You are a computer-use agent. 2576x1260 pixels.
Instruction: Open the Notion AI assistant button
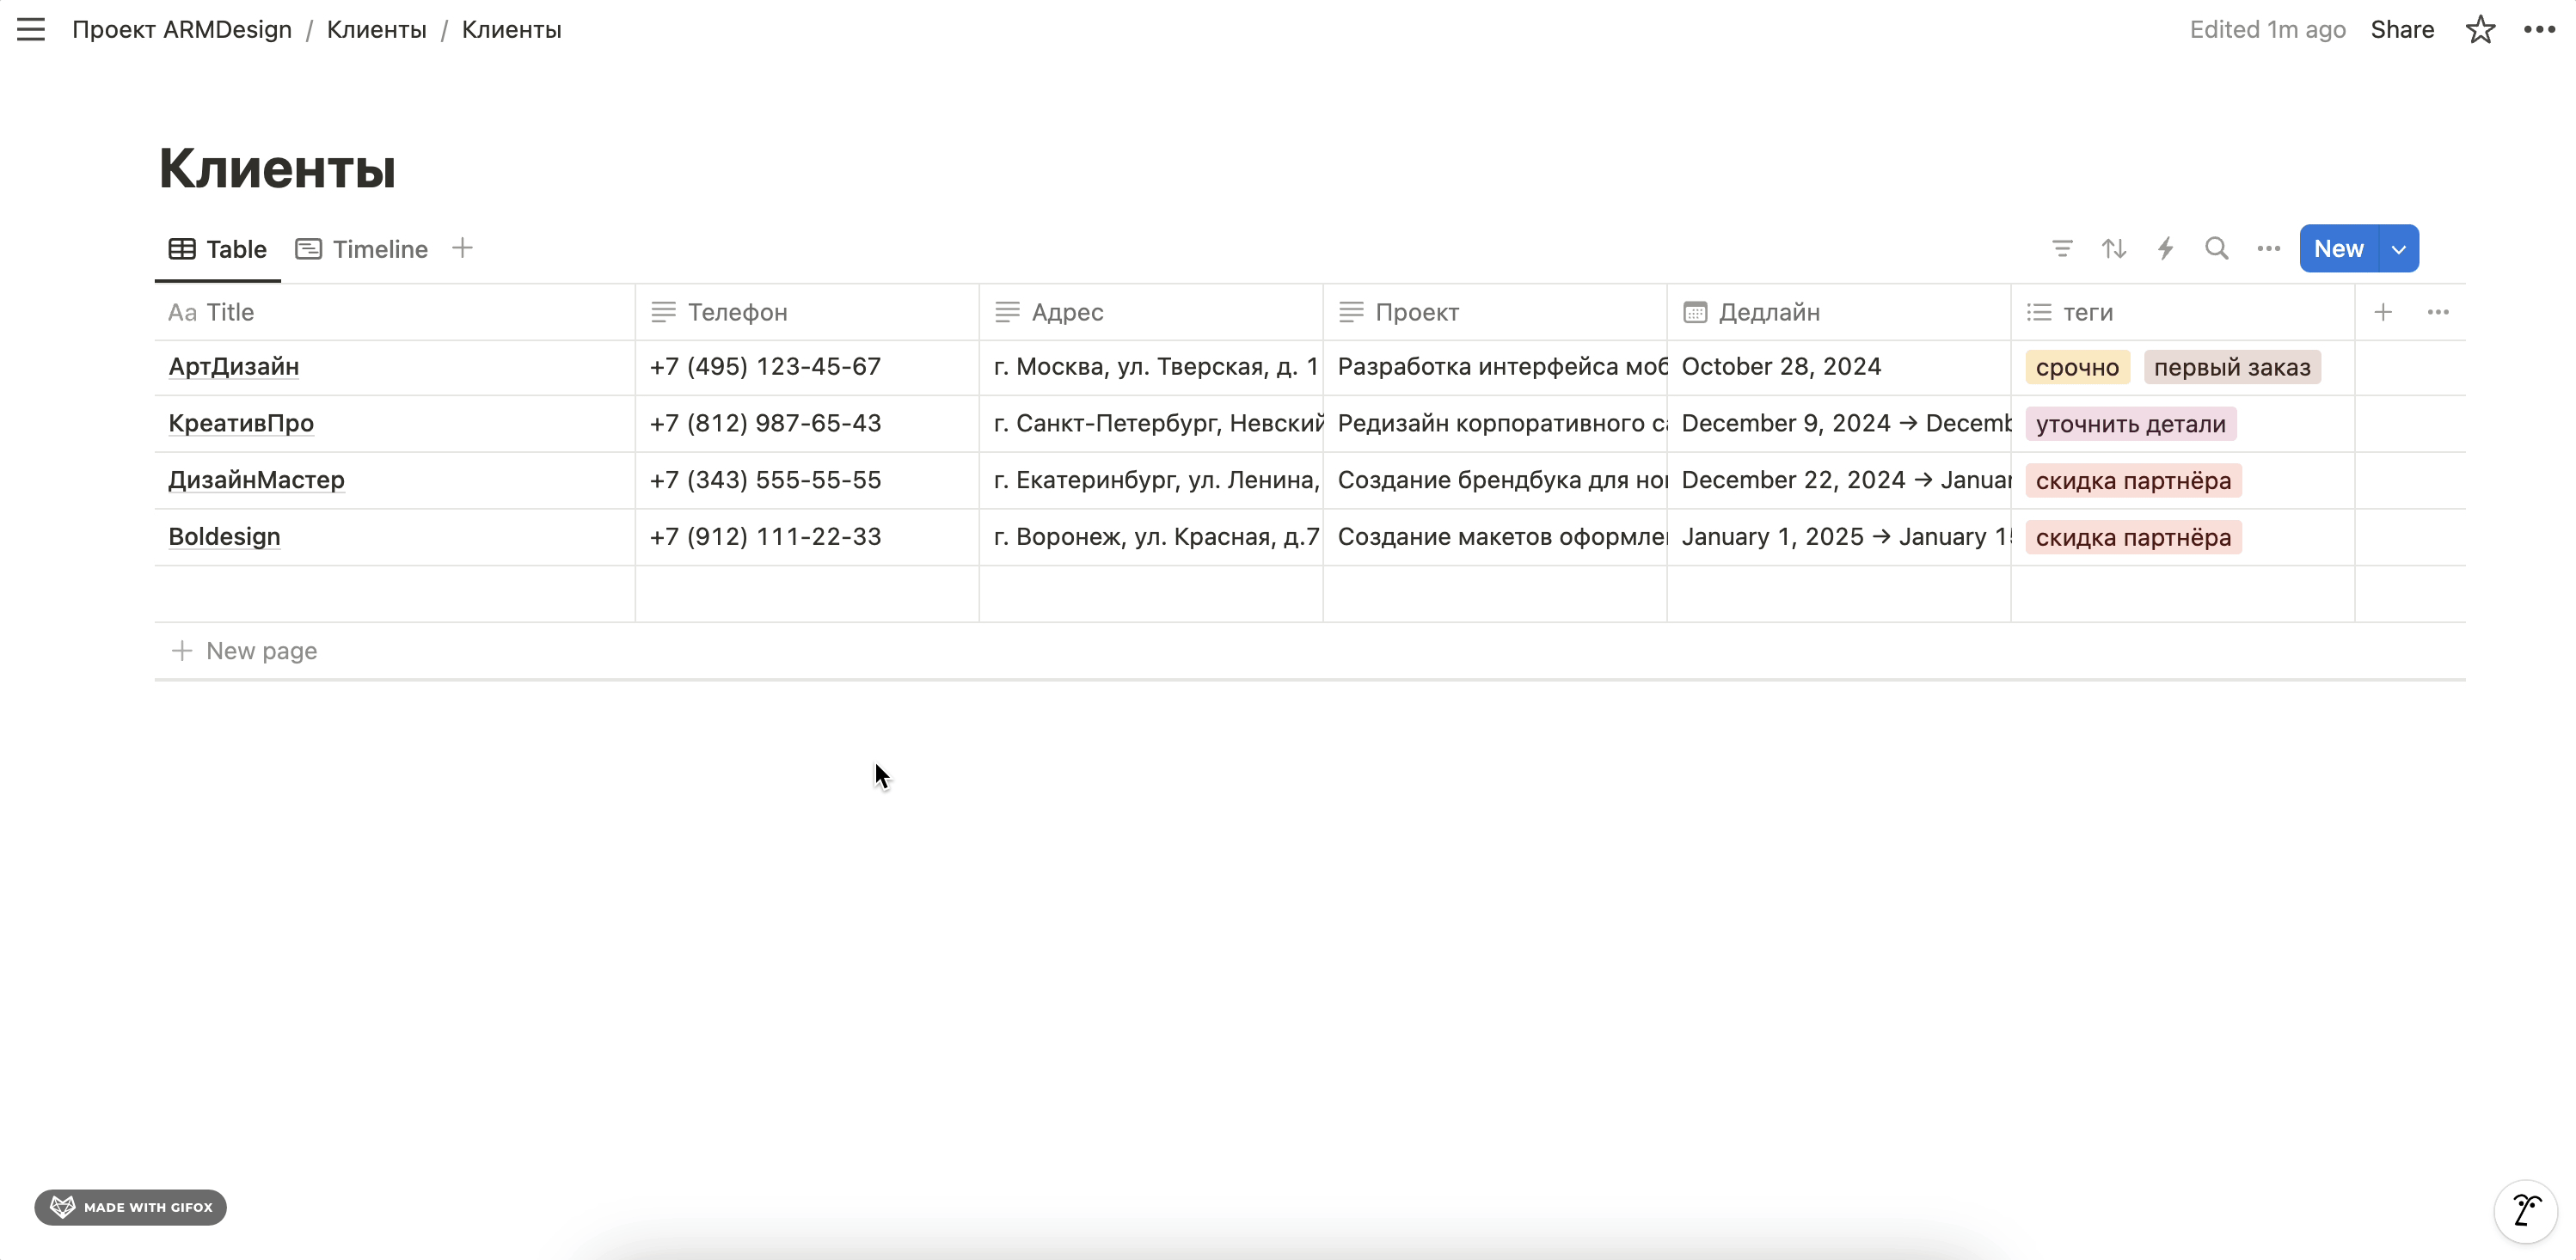[x=2526, y=1210]
